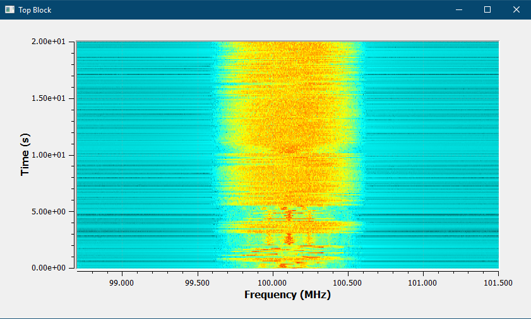
Task: Click the 1.00e+01 time tick label
Action: 52,155
